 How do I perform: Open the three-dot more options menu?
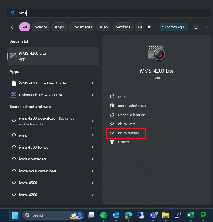[206, 27]
